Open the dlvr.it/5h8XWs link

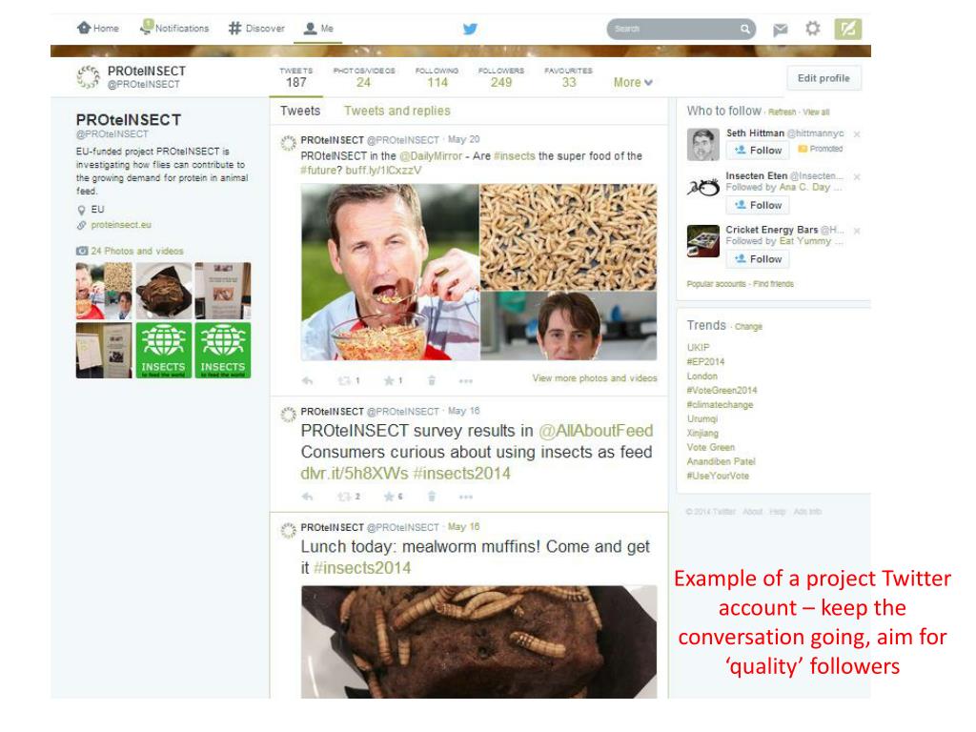355,474
